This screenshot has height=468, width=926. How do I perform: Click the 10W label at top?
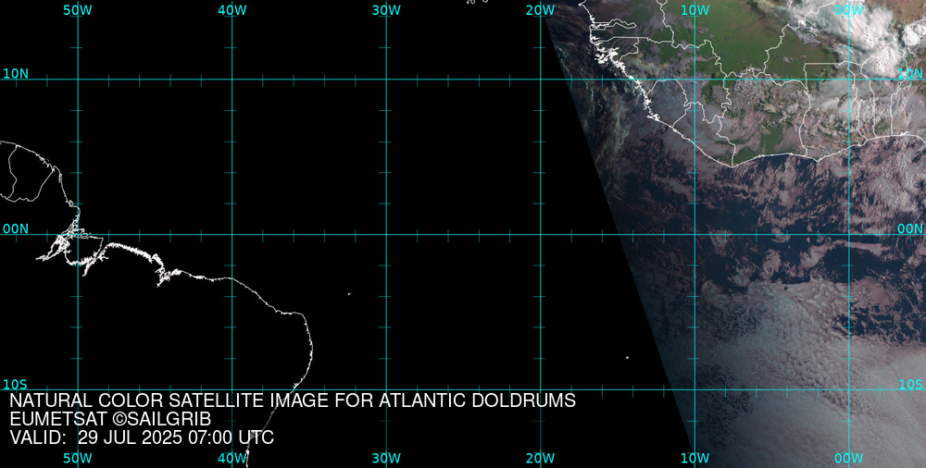tap(694, 10)
